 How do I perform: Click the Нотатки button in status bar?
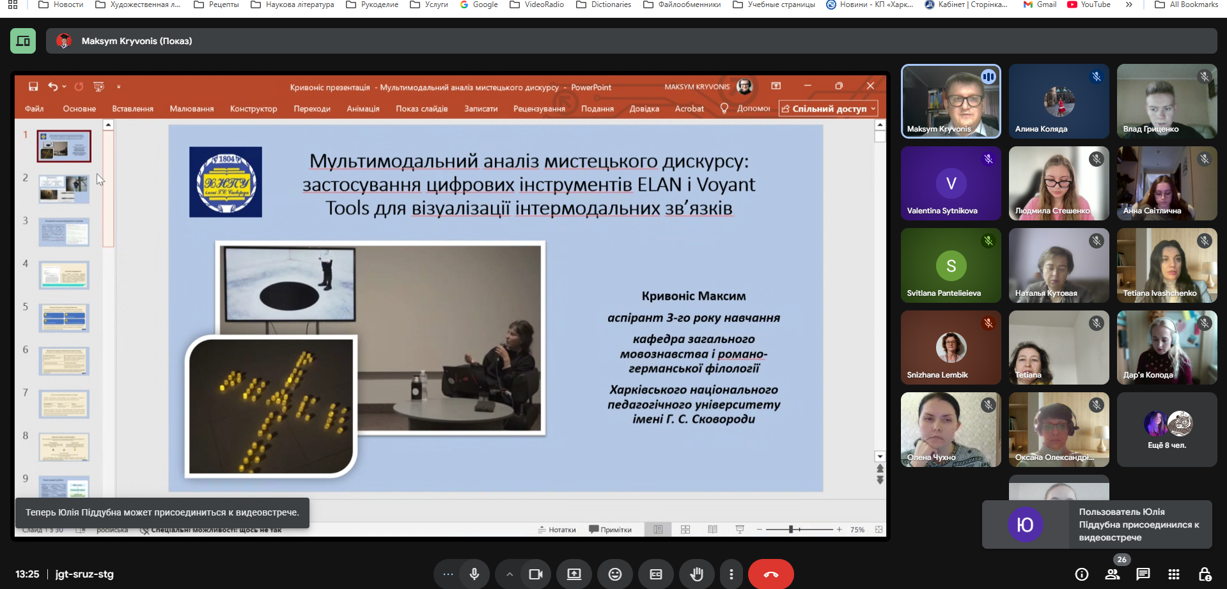point(556,530)
